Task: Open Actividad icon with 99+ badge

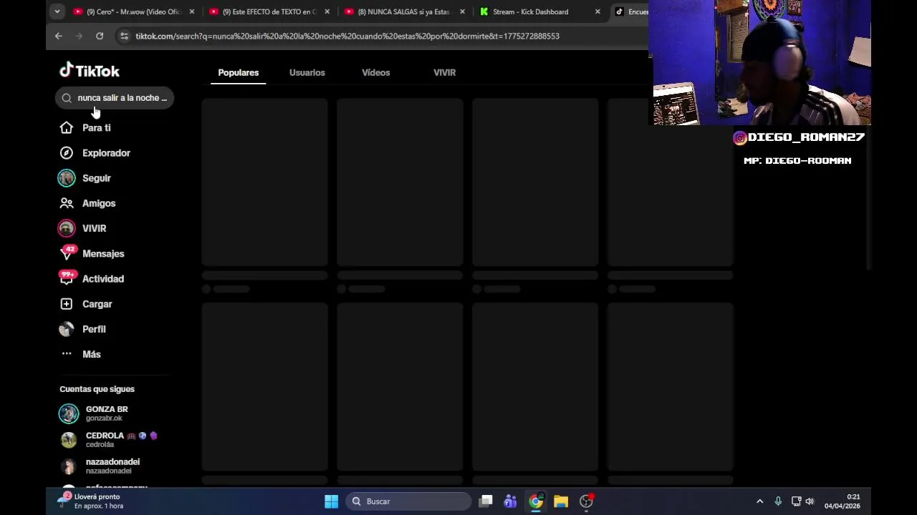Action: coord(67,278)
